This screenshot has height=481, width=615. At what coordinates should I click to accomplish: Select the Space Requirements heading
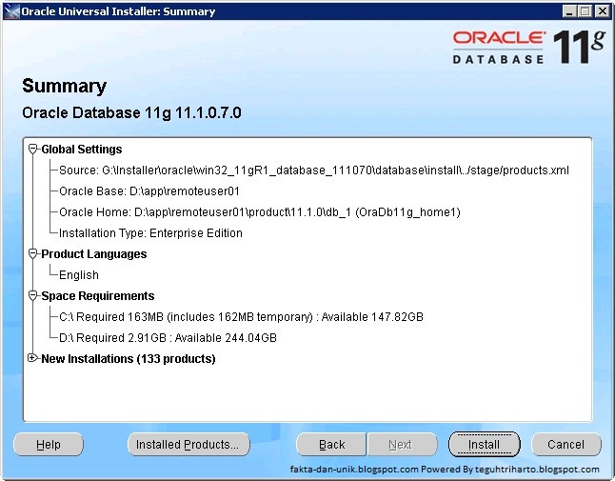[x=98, y=296]
